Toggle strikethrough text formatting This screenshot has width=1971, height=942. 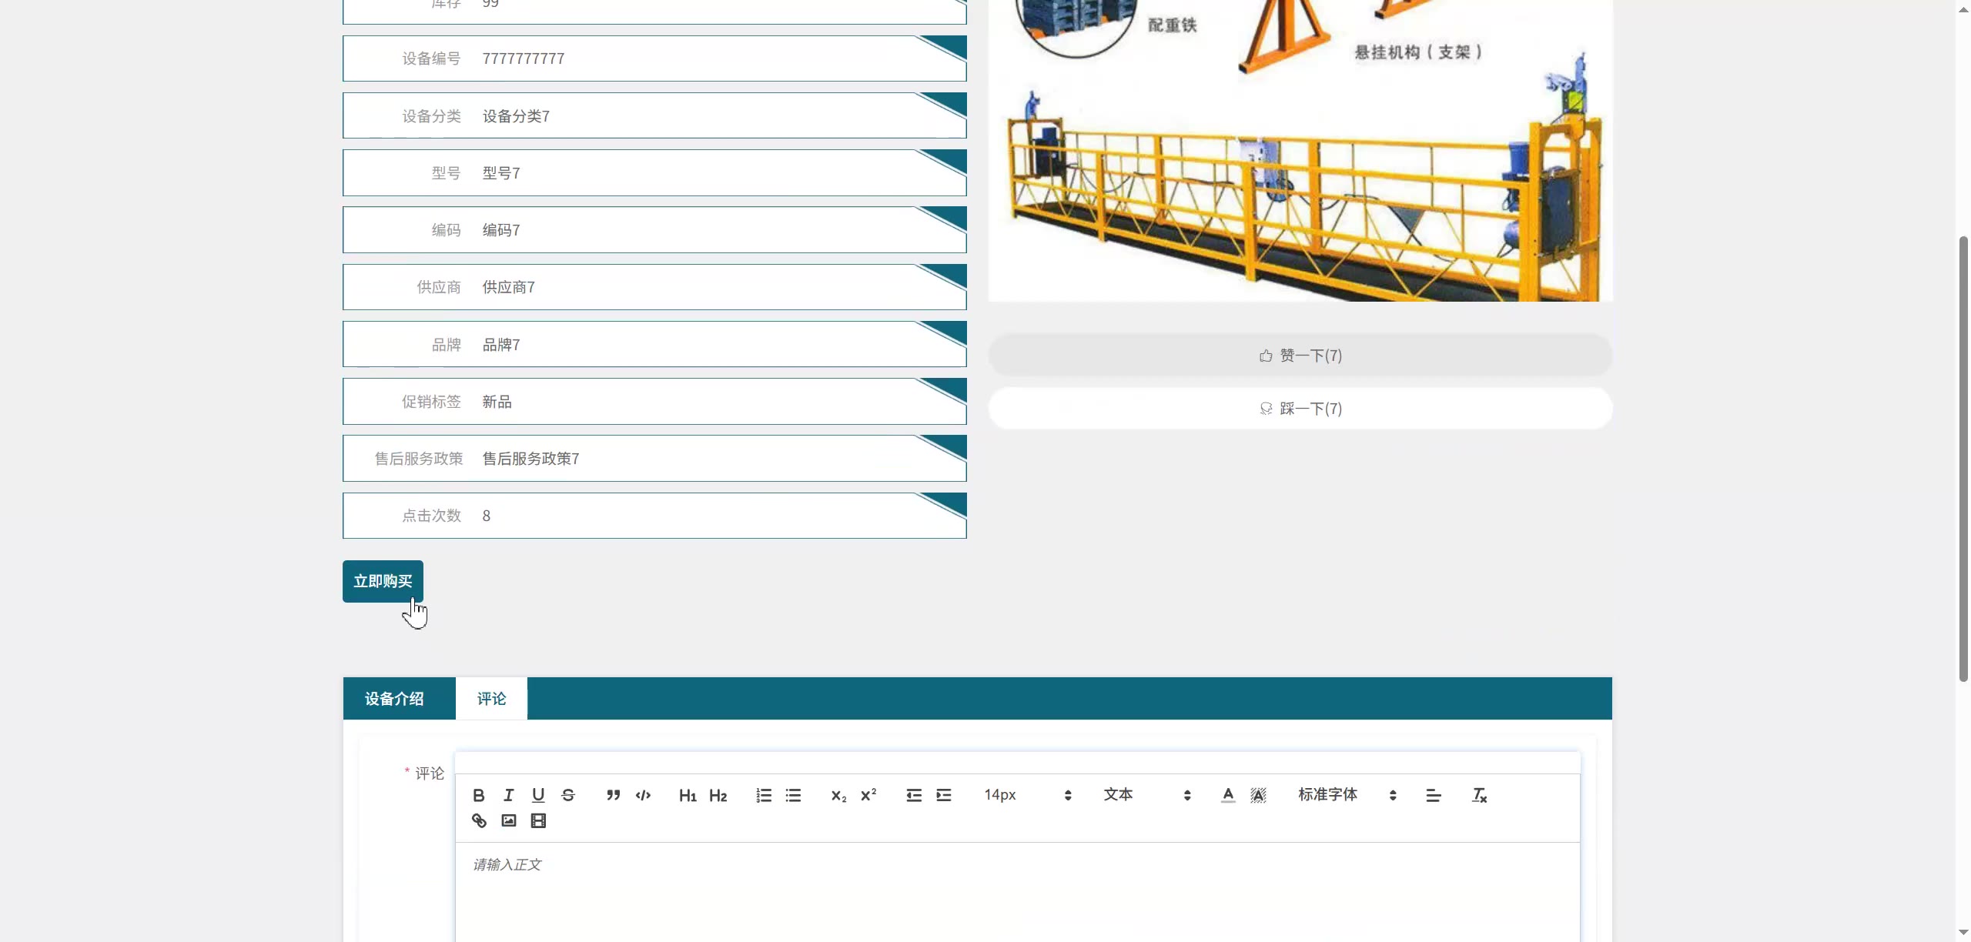[x=568, y=795]
